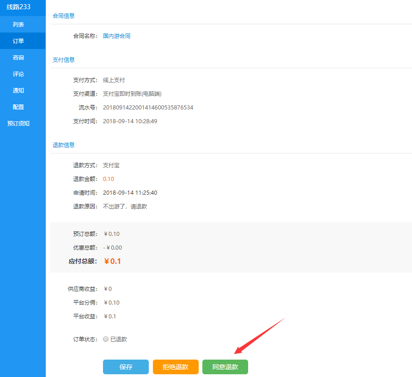Navigate to 预订须知 in sidebar
Image resolution: width=412 pixels, height=377 pixels.
click(x=18, y=123)
